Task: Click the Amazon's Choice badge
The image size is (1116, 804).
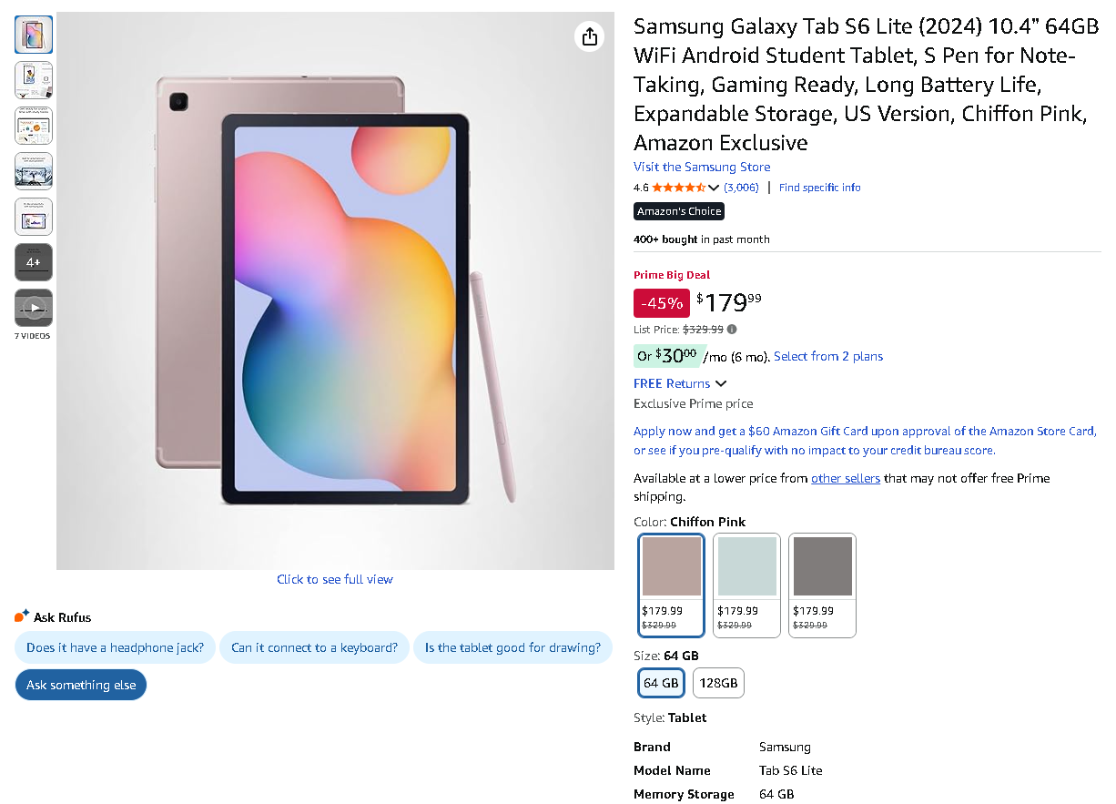Action: pos(678,210)
